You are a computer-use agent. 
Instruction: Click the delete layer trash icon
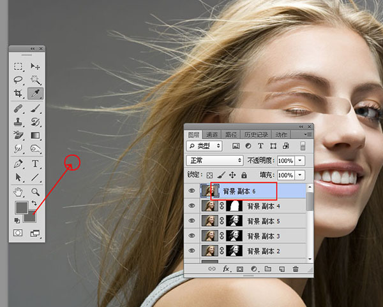[x=295, y=269]
